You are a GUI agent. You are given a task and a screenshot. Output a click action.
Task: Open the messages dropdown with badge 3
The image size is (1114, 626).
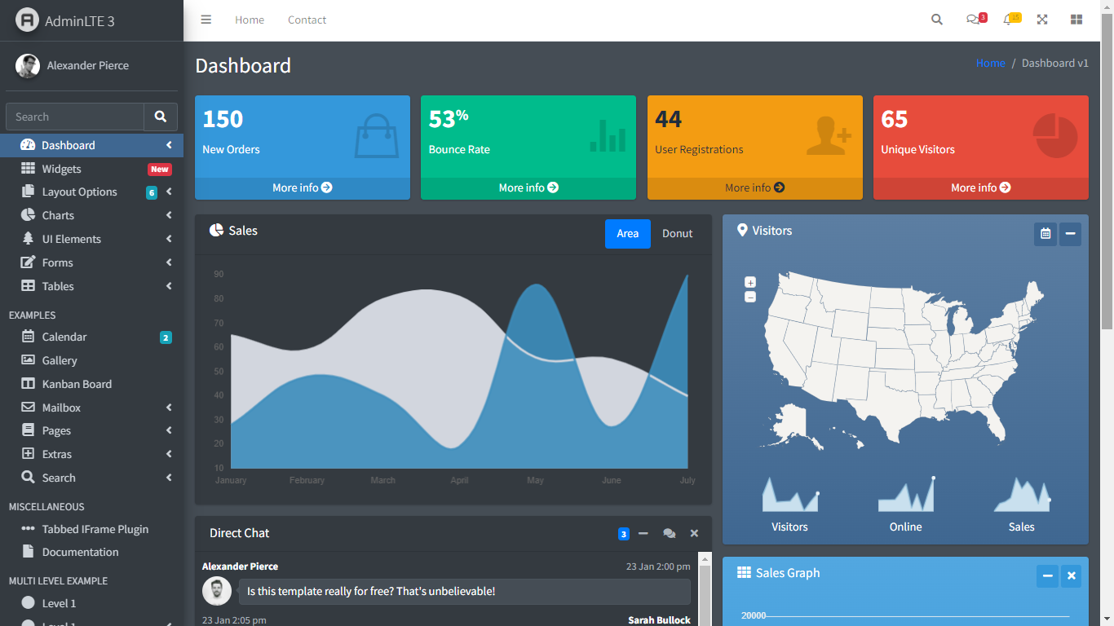[973, 19]
